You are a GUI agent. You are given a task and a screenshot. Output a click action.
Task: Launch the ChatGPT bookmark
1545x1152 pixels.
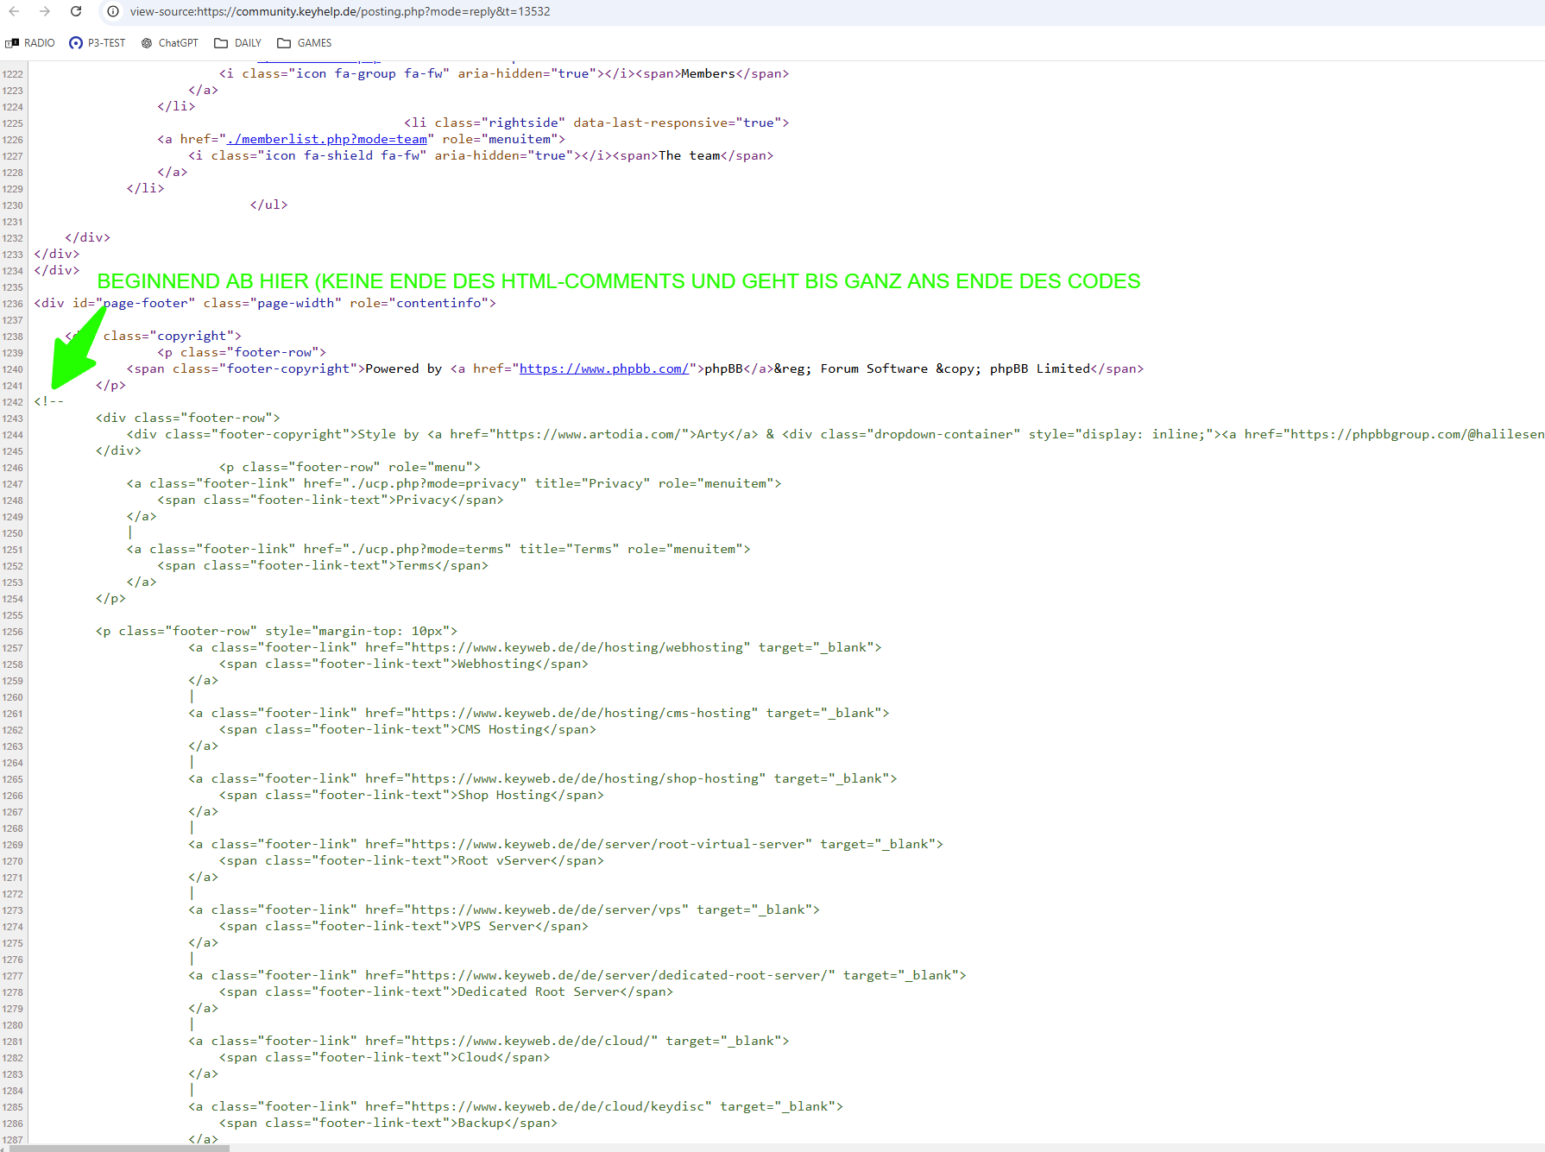[x=170, y=43]
